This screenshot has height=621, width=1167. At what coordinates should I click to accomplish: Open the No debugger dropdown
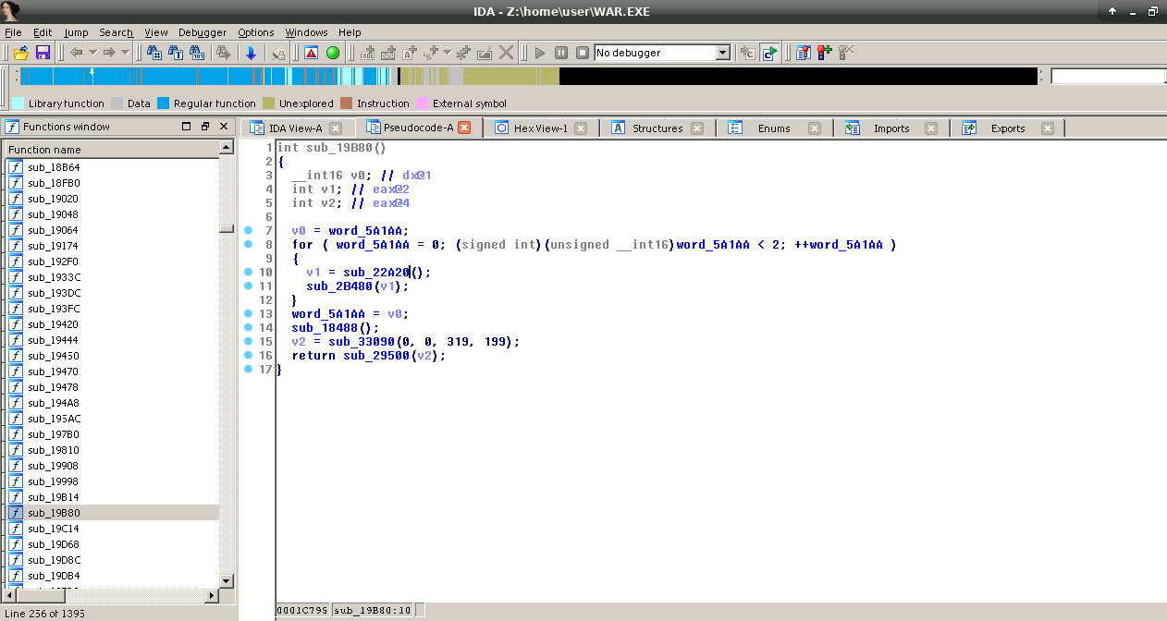(x=723, y=53)
